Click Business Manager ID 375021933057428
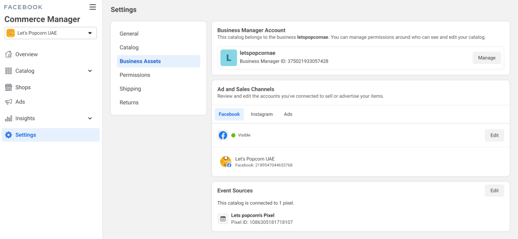 click(x=284, y=61)
